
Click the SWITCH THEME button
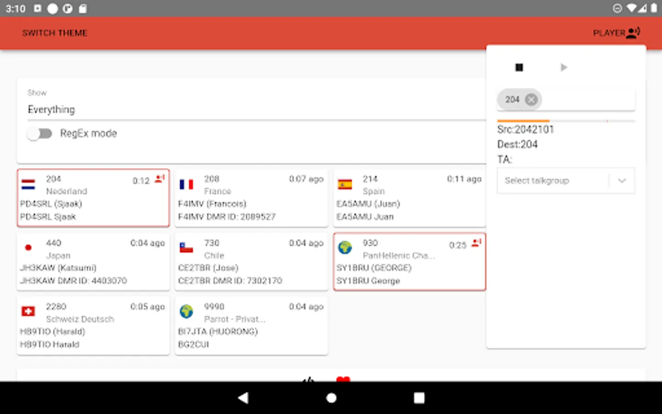click(x=55, y=33)
